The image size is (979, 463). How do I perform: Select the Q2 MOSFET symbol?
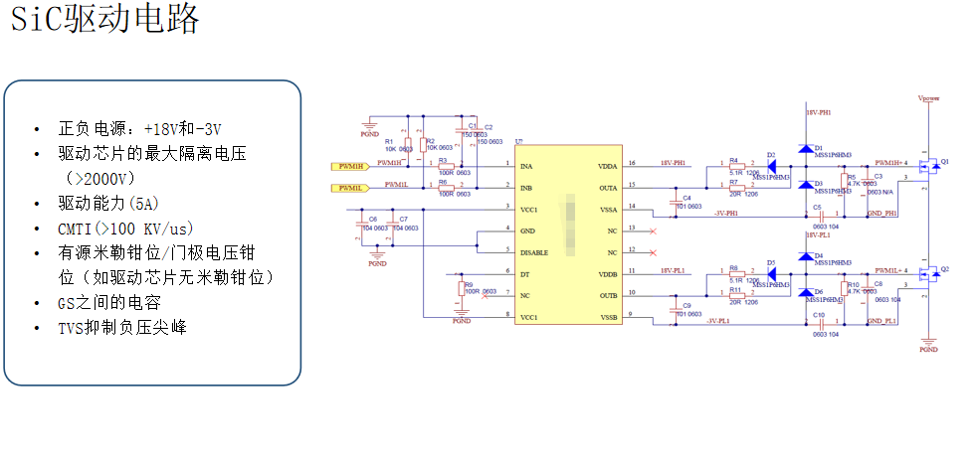pyautogui.click(x=928, y=273)
